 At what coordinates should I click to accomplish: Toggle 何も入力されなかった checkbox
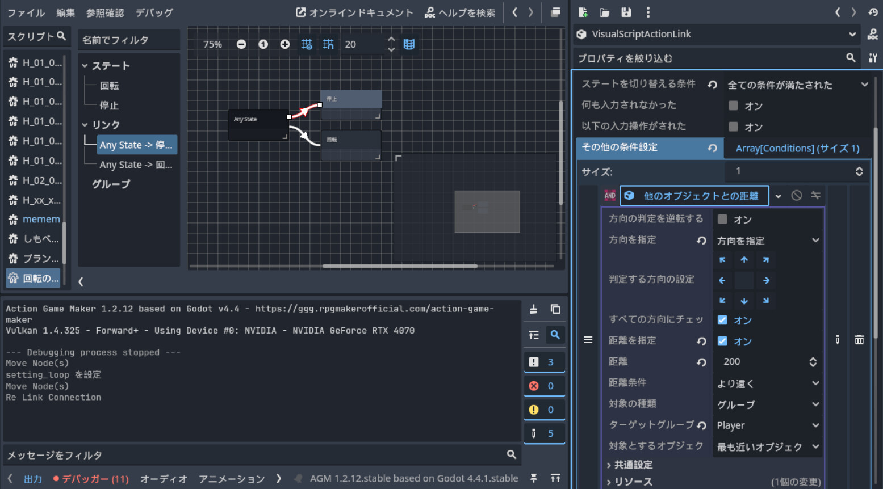(x=734, y=106)
